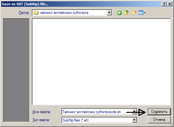Viewport: 174px width, 127px height.
Task: Cancel saving with the Отмена button
Action: (159, 120)
